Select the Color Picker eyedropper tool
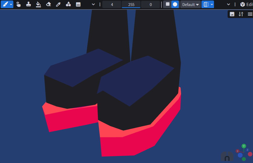253x163 pixels. click(58, 4)
